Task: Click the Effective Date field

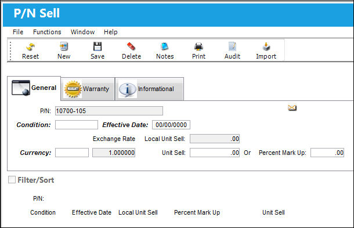Action: [171, 125]
